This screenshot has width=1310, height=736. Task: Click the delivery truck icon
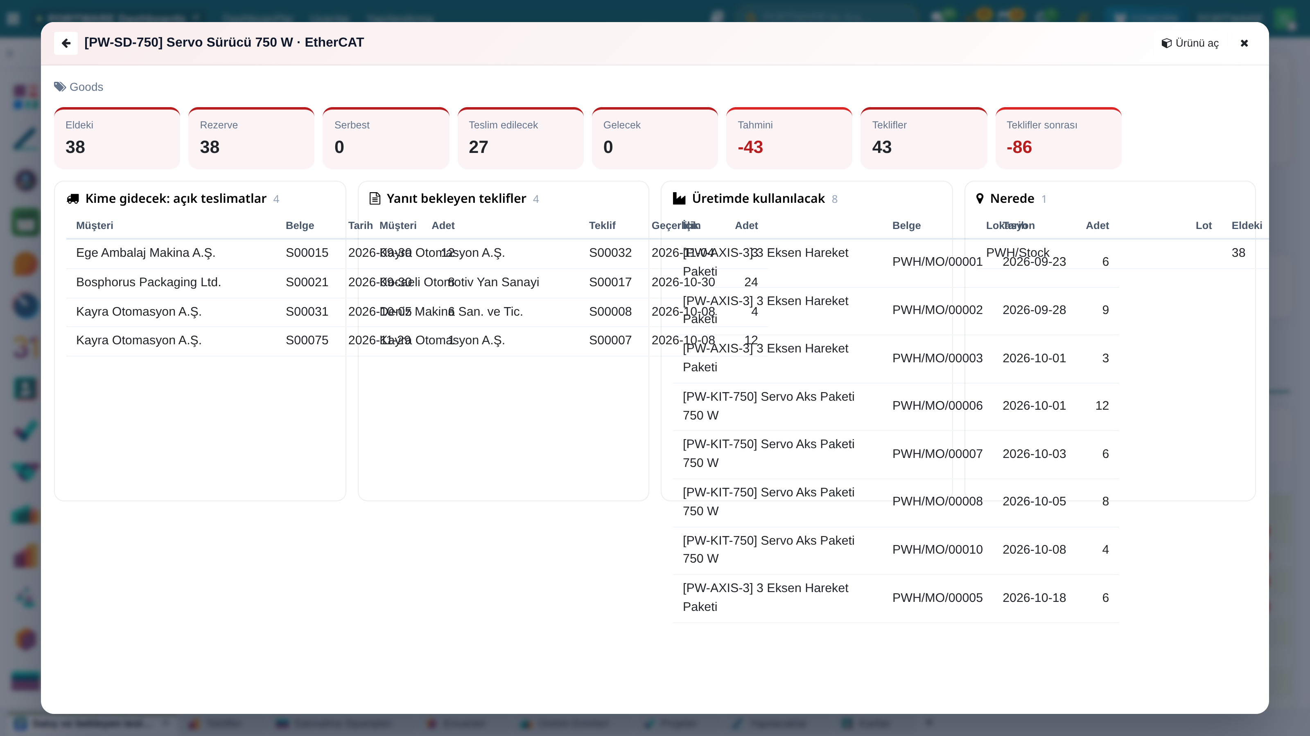tap(73, 199)
